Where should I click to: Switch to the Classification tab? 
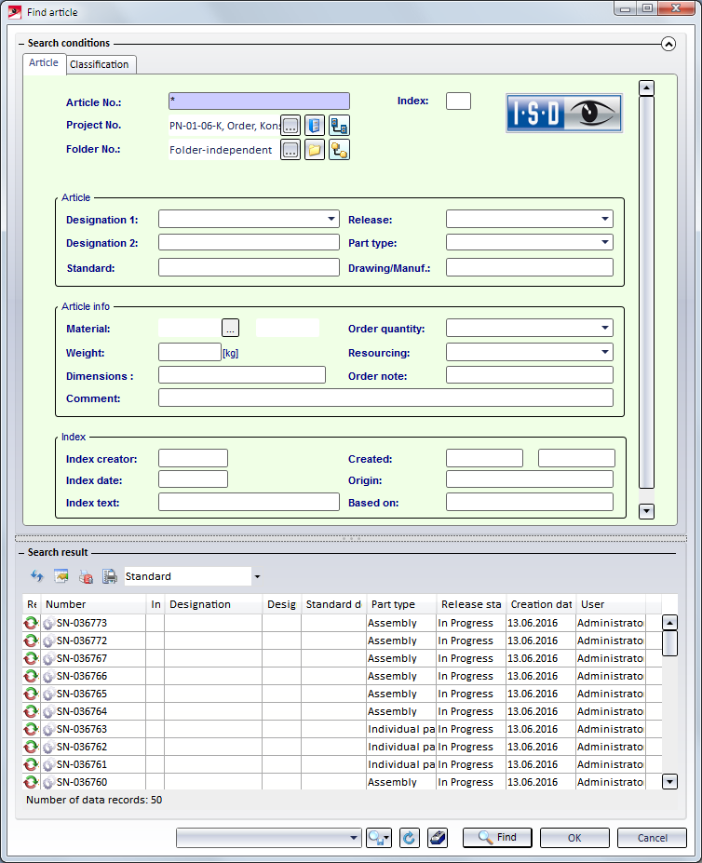[100, 64]
